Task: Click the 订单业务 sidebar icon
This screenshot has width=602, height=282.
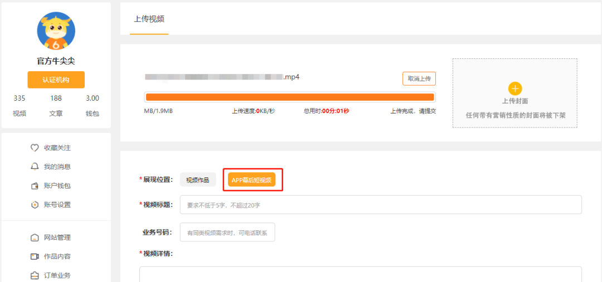Action: pos(35,275)
